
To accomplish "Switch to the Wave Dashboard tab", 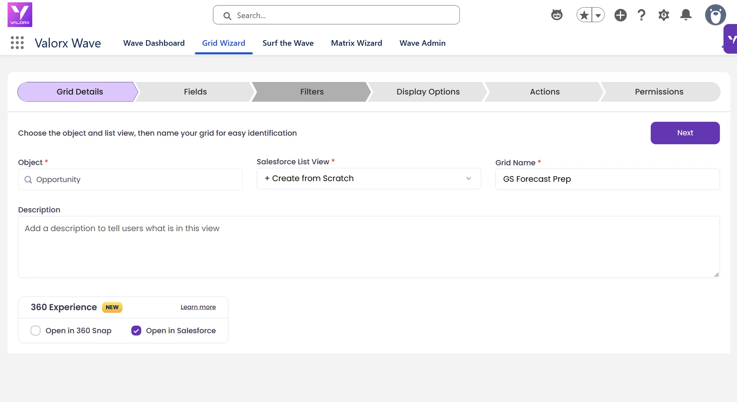I will coord(154,43).
